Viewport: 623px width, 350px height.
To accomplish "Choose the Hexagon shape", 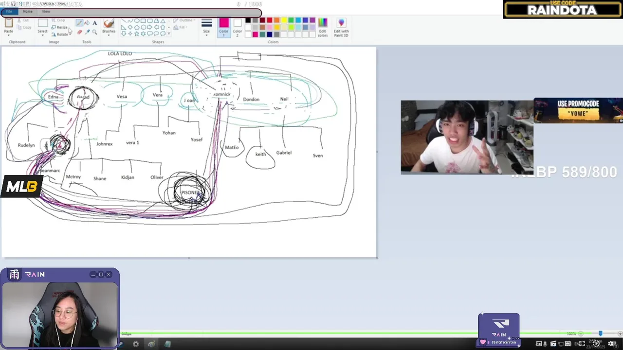I will click(143, 27).
